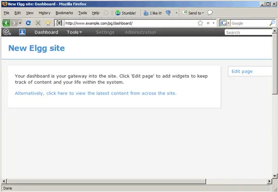
Task: Click the Edit page link
Action: [242, 71]
